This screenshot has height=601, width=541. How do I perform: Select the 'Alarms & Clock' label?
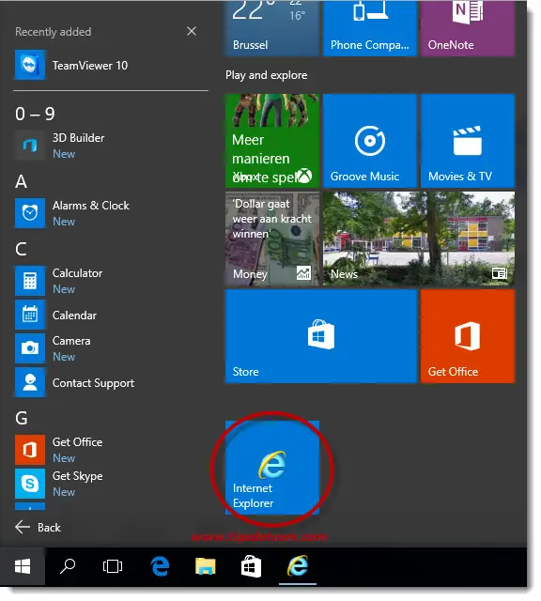(x=91, y=206)
